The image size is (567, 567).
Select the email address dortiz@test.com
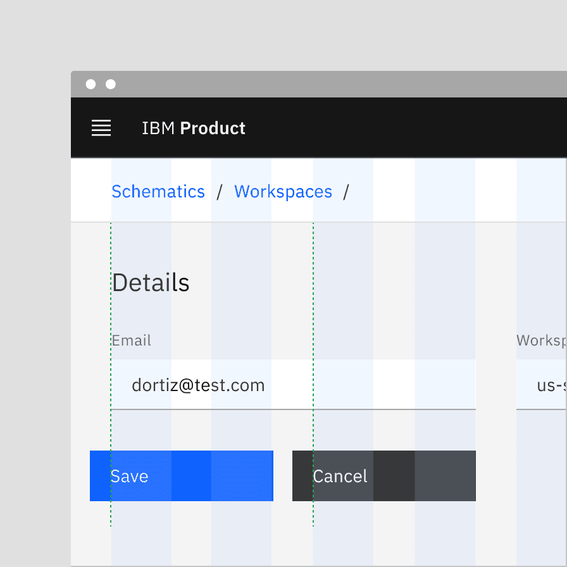point(198,385)
